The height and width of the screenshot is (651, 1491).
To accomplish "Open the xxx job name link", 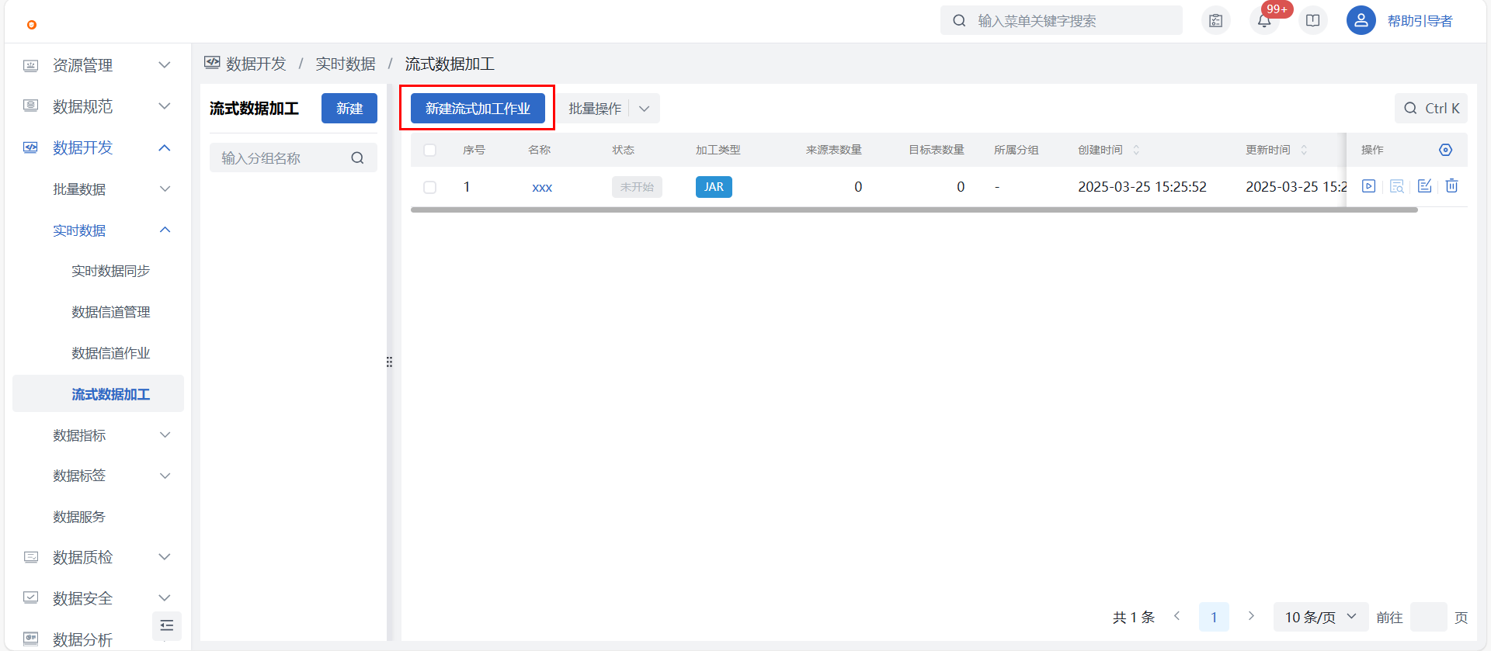I will 542,187.
